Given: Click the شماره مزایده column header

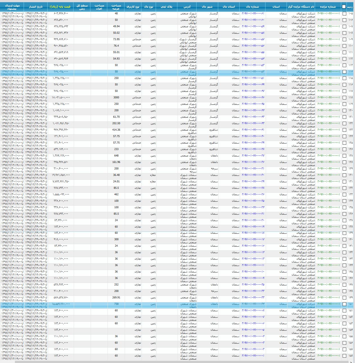Looking at the screenshot, I should coord(328,7).
